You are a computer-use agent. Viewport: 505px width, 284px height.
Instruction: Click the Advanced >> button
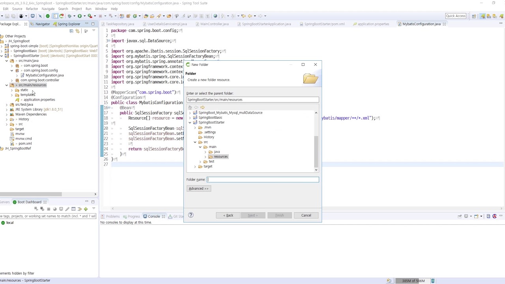click(198, 189)
